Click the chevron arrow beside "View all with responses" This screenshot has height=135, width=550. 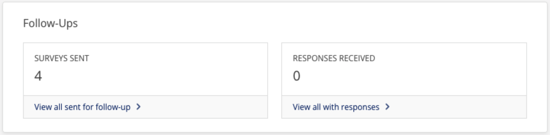click(387, 107)
